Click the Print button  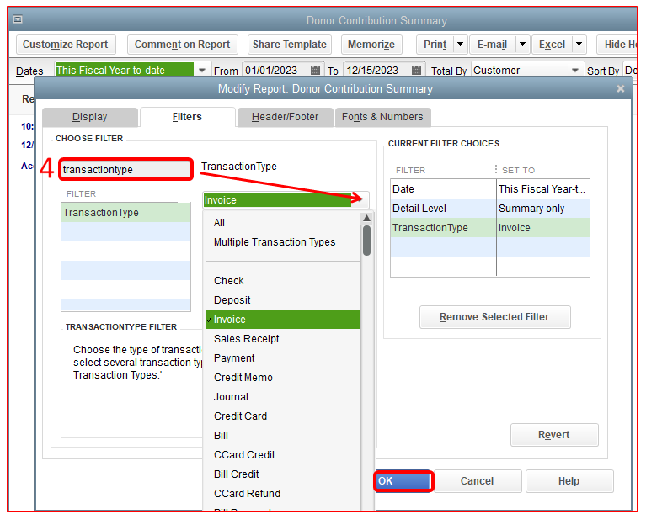click(x=435, y=45)
